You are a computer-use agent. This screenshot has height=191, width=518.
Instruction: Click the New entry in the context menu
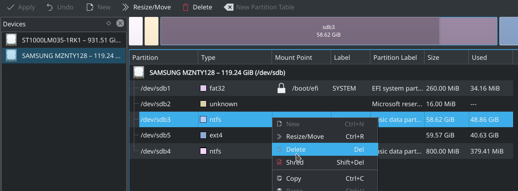325,124
